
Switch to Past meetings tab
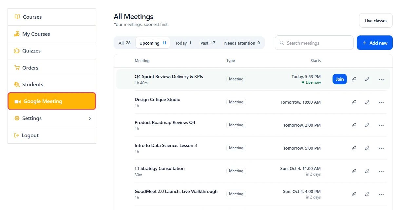[208, 43]
